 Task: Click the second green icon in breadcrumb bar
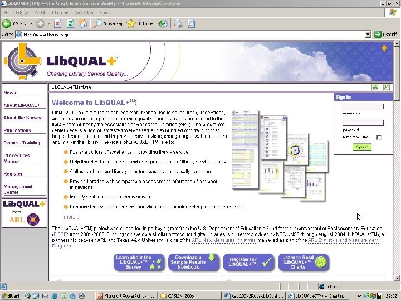coord(387,87)
